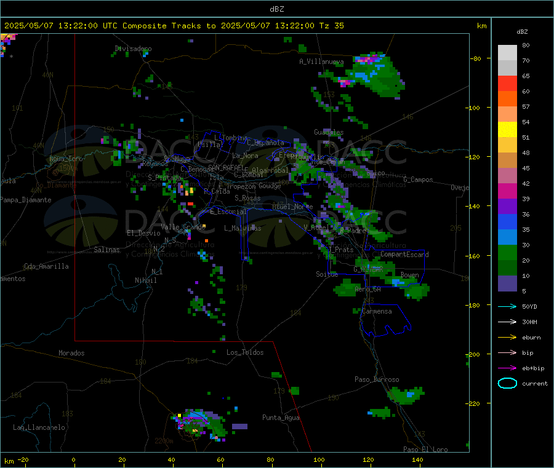Click the dBZ title at top center
554x468 pixels.
tap(276, 9)
